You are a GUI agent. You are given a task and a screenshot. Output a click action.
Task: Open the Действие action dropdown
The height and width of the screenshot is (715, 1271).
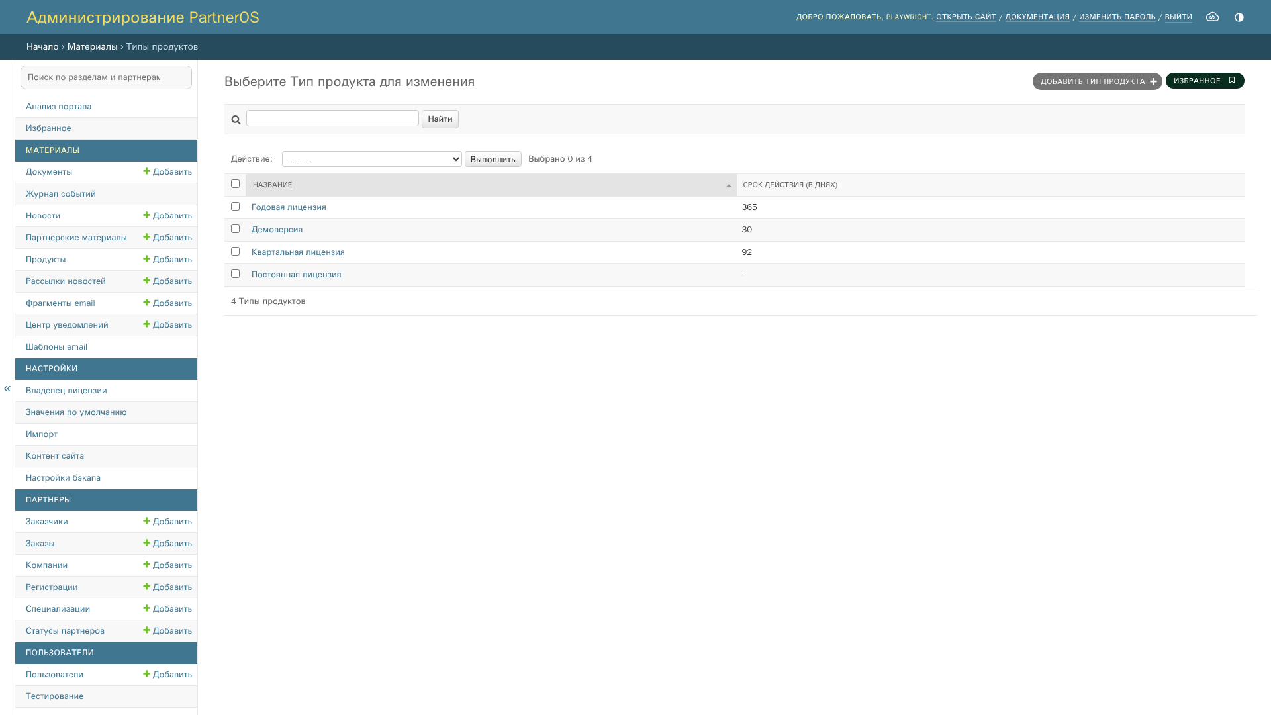pyautogui.click(x=371, y=159)
